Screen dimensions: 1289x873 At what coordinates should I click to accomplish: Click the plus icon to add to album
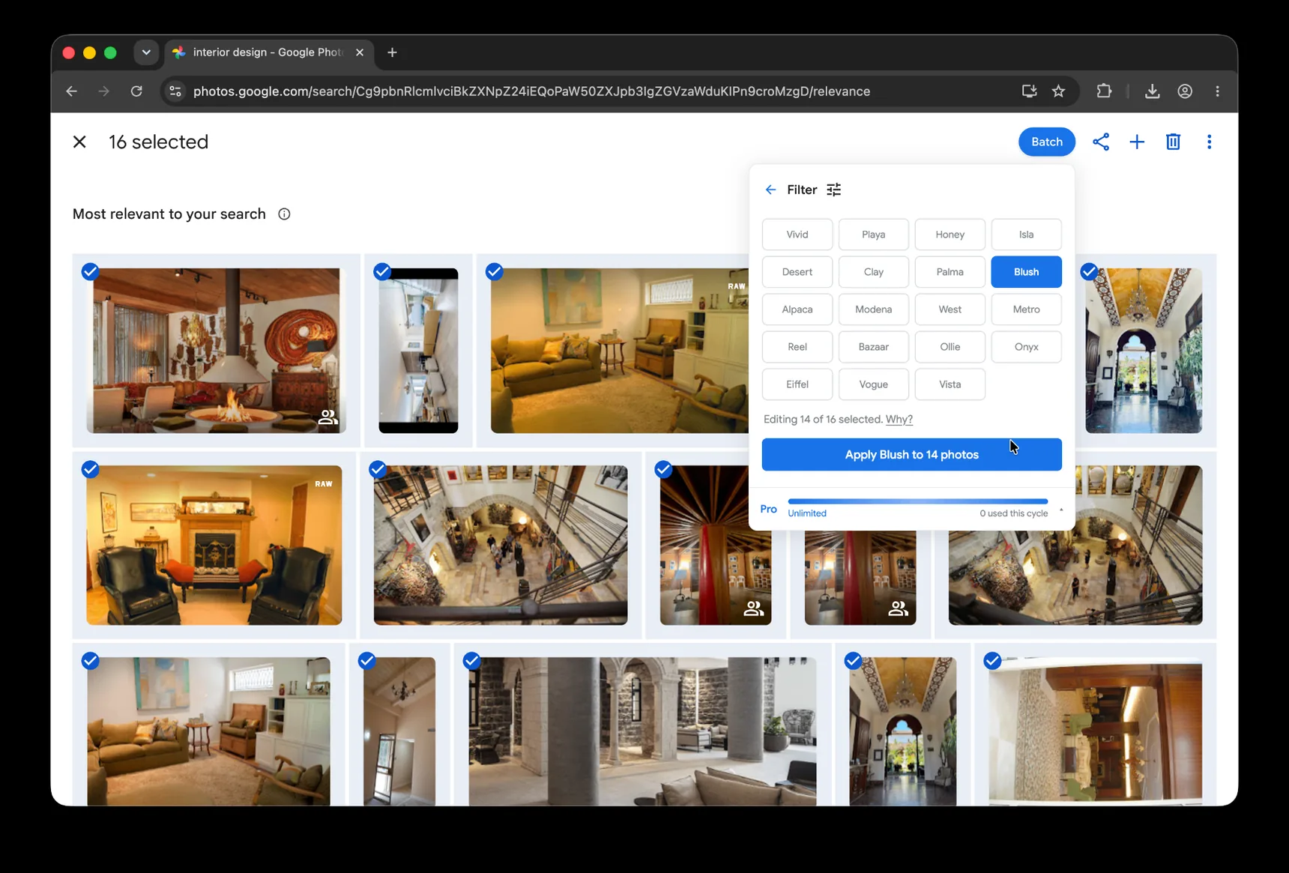pyautogui.click(x=1137, y=142)
